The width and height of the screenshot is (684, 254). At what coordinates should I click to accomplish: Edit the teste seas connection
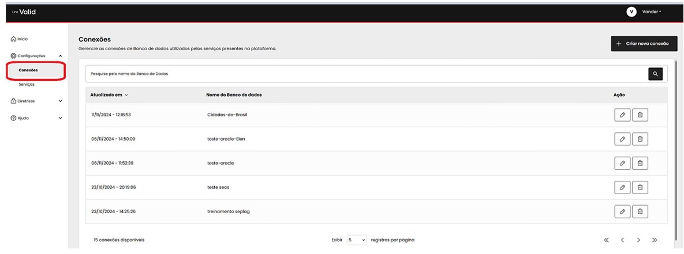(x=622, y=187)
